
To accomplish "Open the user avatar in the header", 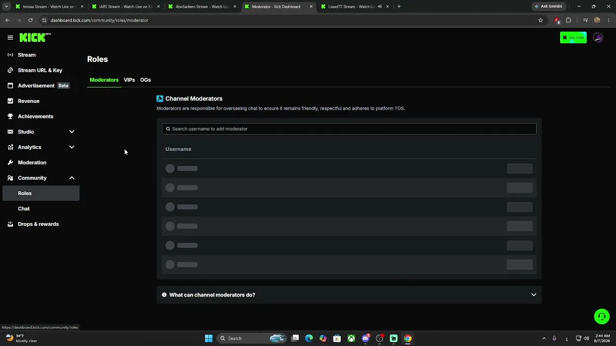I will [x=598, y=37].
